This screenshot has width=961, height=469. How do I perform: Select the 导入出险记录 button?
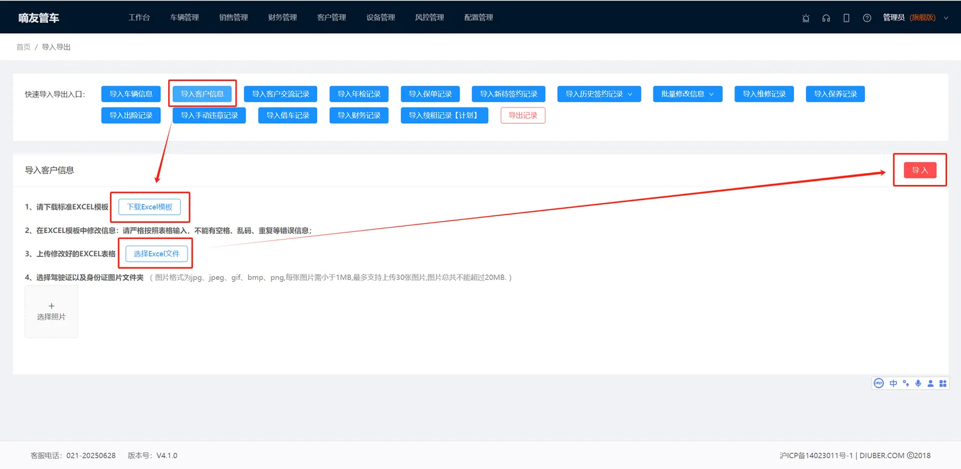(131, 115)
